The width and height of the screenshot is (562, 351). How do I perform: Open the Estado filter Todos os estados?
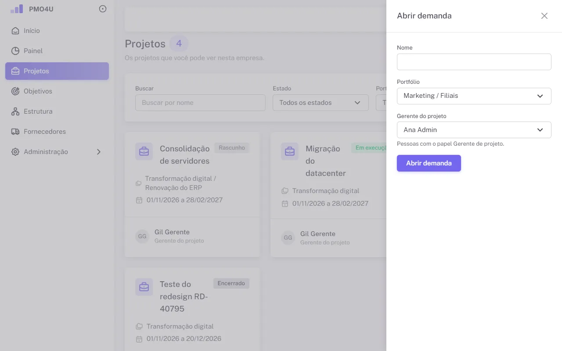pos(321,103)
